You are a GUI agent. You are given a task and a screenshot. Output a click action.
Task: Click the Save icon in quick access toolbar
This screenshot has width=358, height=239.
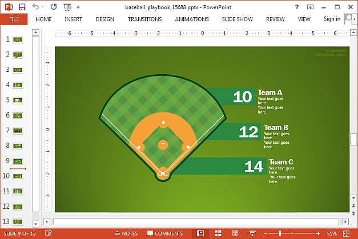point(22,7)
